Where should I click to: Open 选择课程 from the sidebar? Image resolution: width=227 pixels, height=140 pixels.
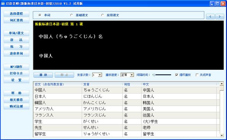coord(17,14)
